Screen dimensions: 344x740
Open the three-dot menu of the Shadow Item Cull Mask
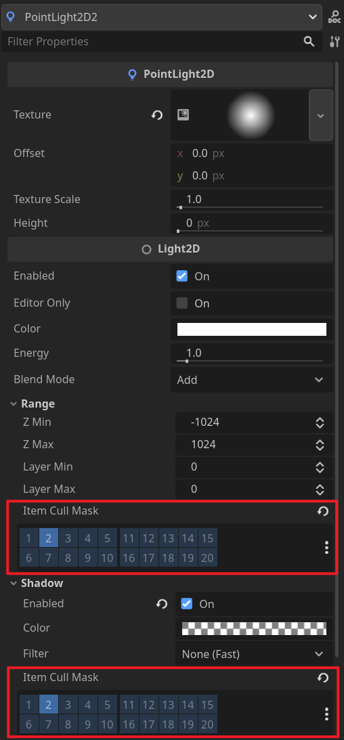[x=326, y=714]
